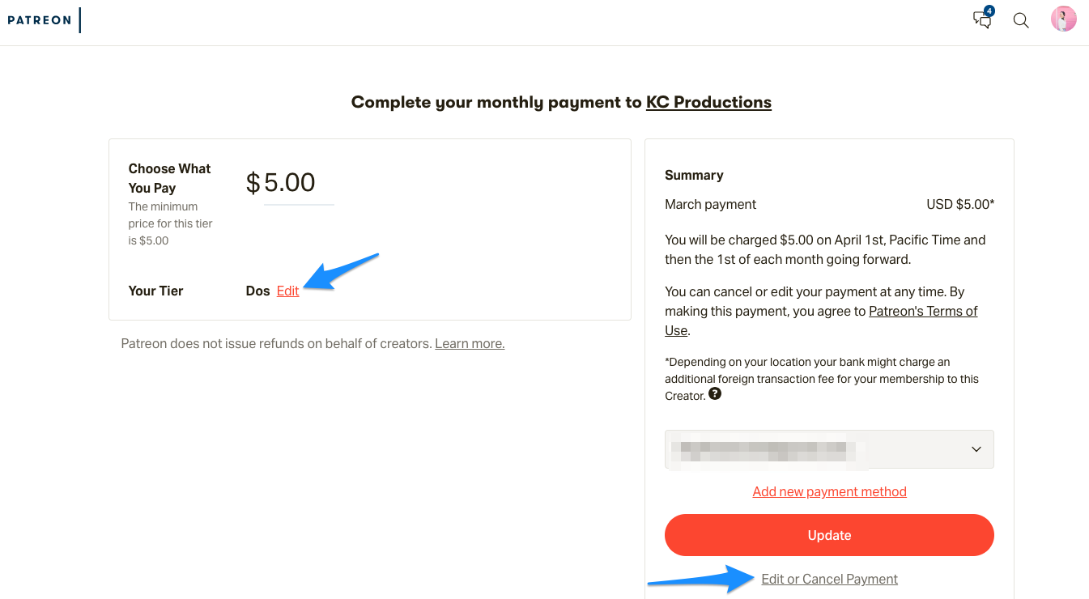Click the red Update button
This screenshot has width=1089, height=599.
pyautogui.click(x=829, y=535)
